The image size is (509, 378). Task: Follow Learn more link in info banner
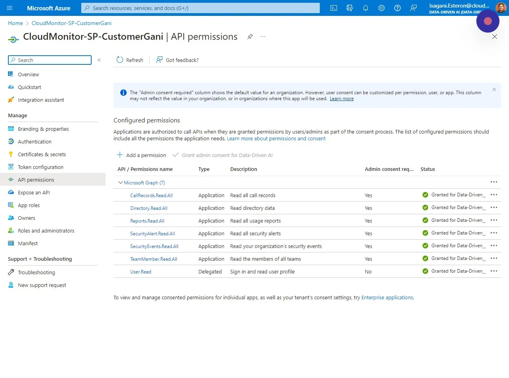[x=342, y=99]
